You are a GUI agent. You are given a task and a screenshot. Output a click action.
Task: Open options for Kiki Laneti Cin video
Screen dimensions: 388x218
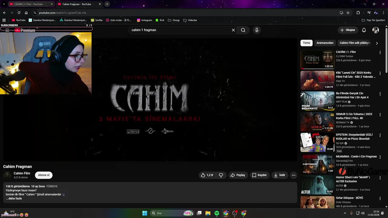click(x=380, y=73)
